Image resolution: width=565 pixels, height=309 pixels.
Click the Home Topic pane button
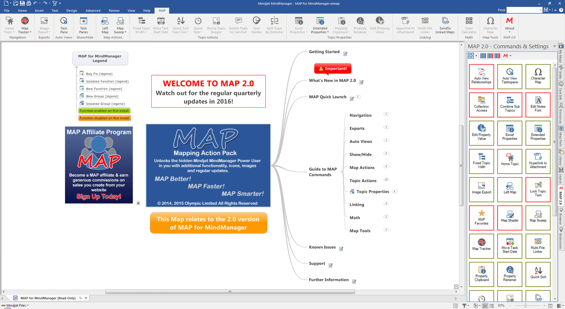[510, 161]
